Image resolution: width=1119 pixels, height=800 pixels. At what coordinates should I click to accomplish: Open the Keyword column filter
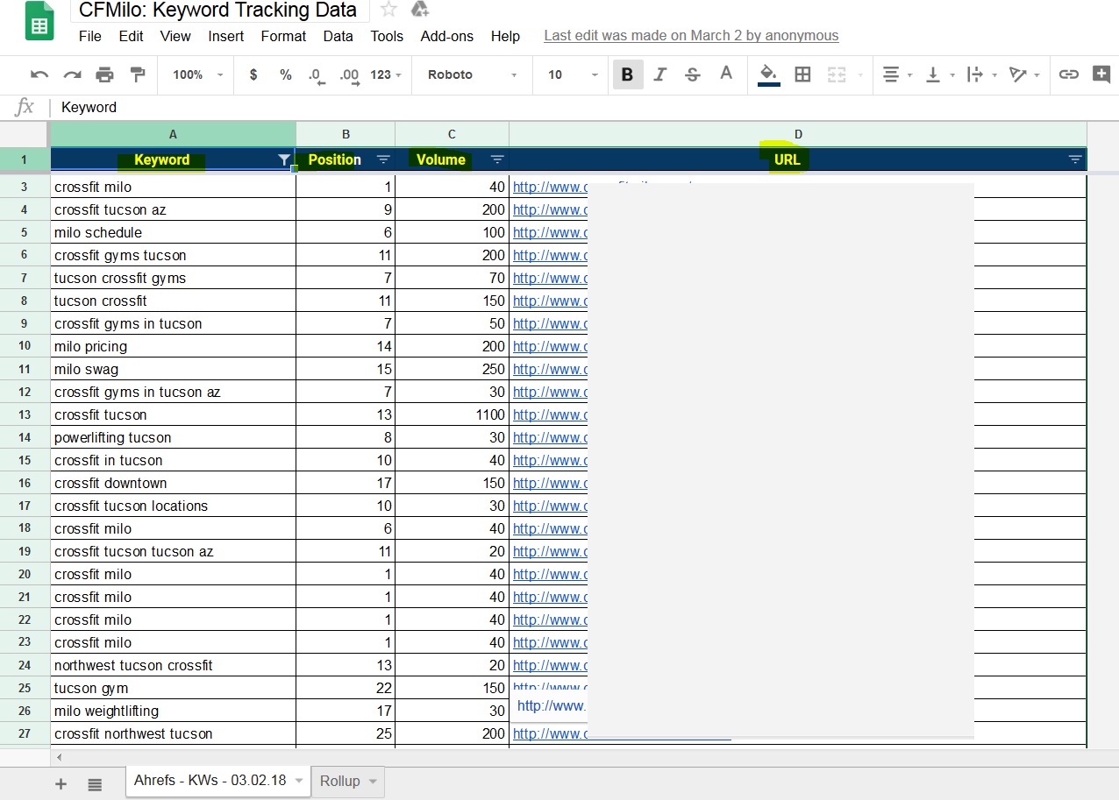pyautogui.click(x=283, y=159)
